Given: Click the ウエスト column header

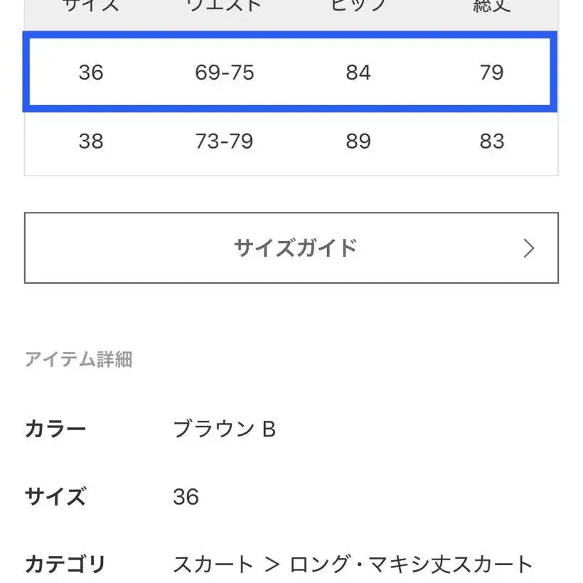Looking at the screenshot, I should point(225,7).
